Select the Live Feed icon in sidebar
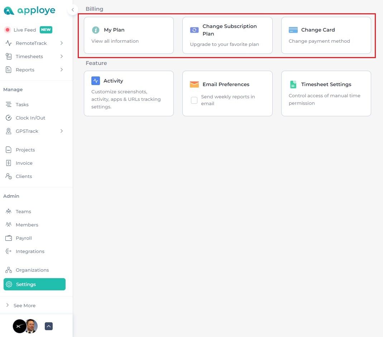Screen dimensions: 383x337 pos(8,30)
